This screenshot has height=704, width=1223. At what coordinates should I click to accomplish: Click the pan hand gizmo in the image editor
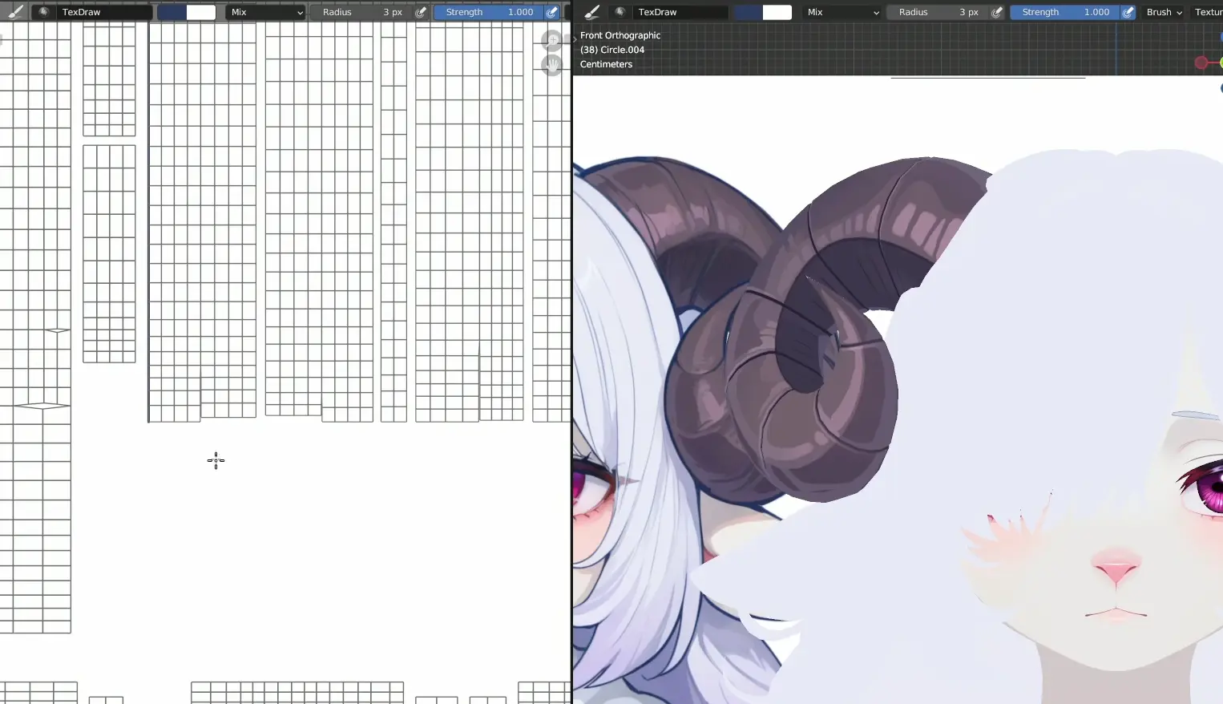coord(551,64)
